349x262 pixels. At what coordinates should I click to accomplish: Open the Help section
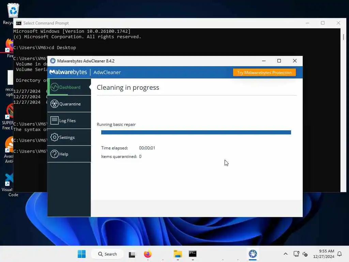click(69, 154)
